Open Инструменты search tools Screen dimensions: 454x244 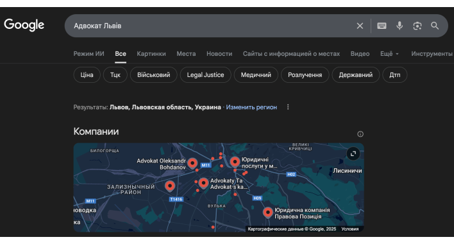point(432,53)
